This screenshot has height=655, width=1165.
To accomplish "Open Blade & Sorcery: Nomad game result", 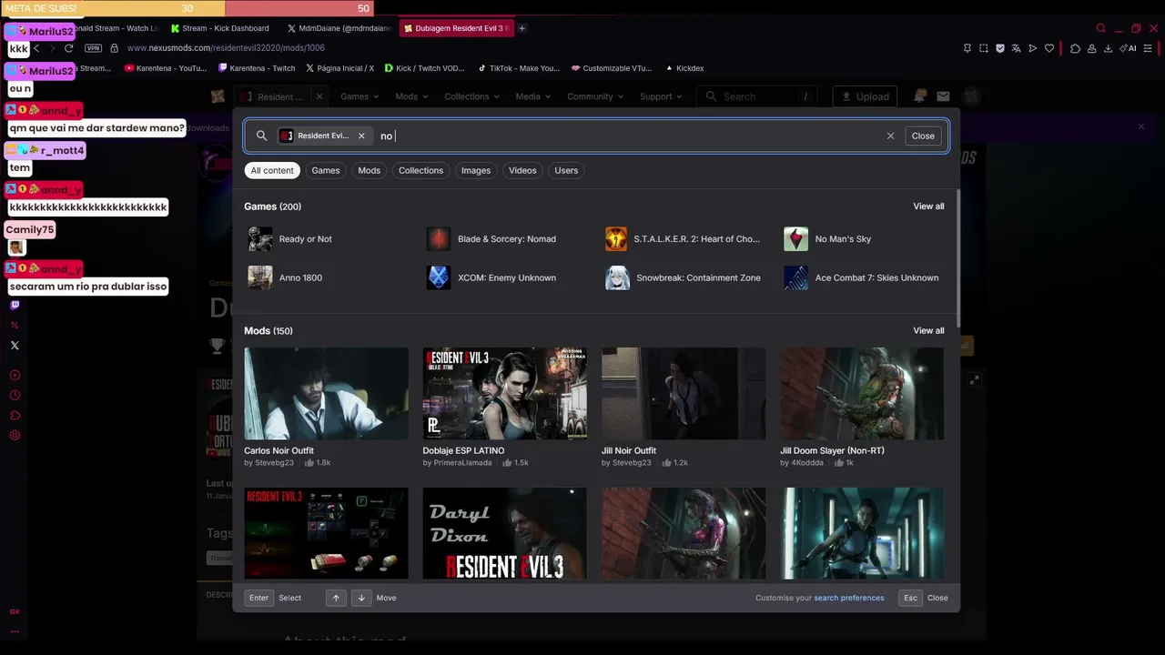I will pyautogui.click(x=491, y=239).
